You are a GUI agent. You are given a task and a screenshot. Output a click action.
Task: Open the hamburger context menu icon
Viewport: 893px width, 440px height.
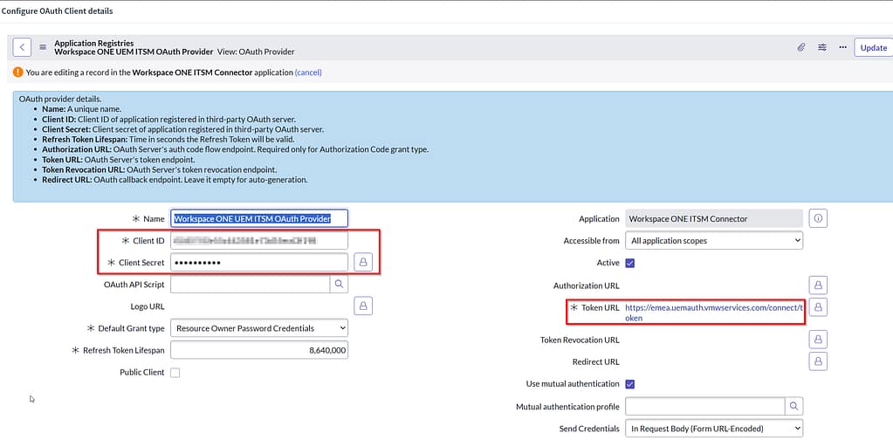coord(43,47)
